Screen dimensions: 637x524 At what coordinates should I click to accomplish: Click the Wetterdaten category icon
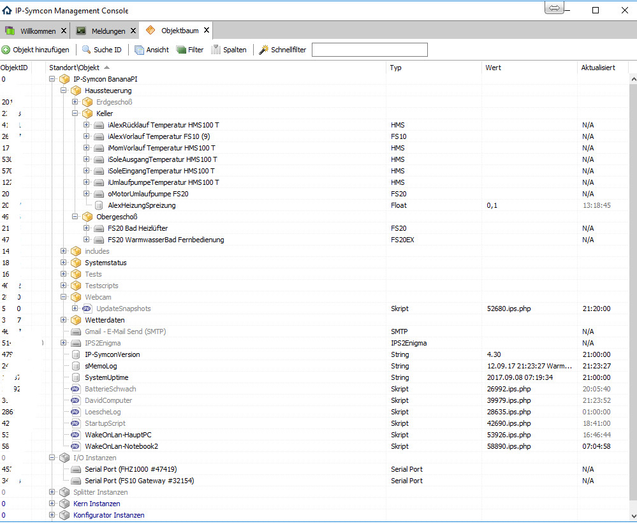pos(76,320)
